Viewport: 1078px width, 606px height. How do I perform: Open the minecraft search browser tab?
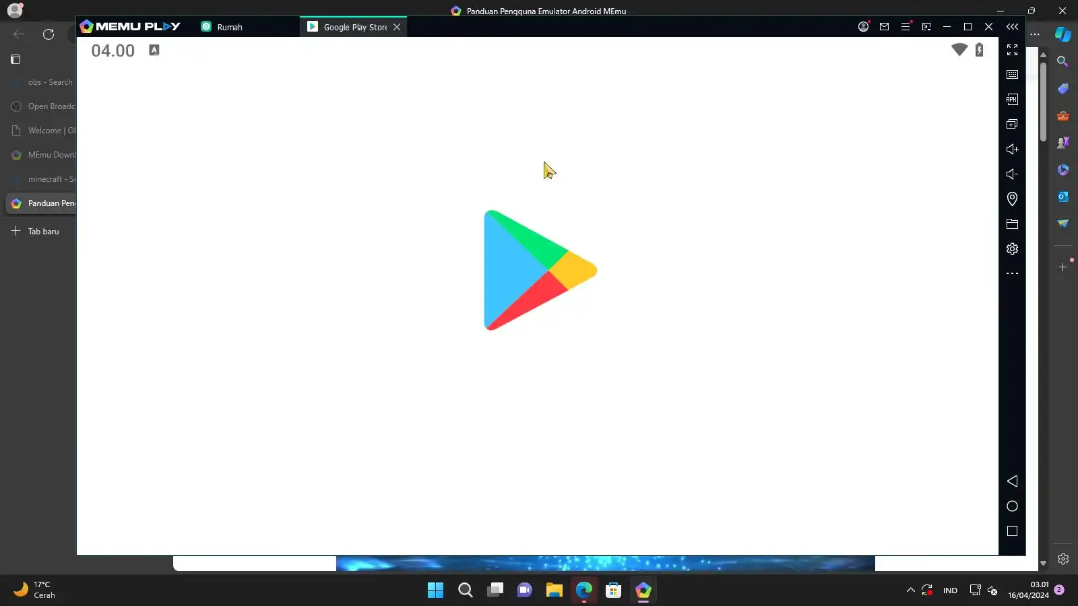[x=40, y=179]
